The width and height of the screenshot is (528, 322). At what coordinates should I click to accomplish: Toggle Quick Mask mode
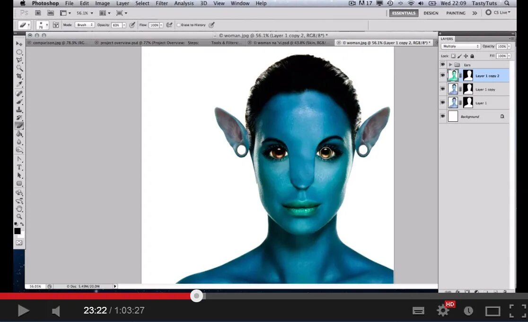coord(19,243)
